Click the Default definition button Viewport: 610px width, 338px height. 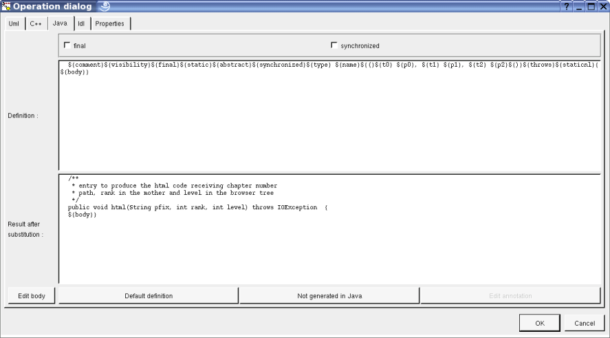point(149,296)
